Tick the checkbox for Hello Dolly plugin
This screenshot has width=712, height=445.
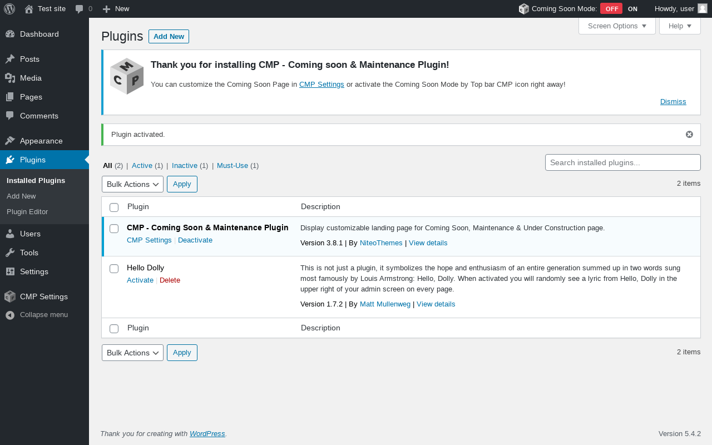pyautogui.click(x=114, y=269)
